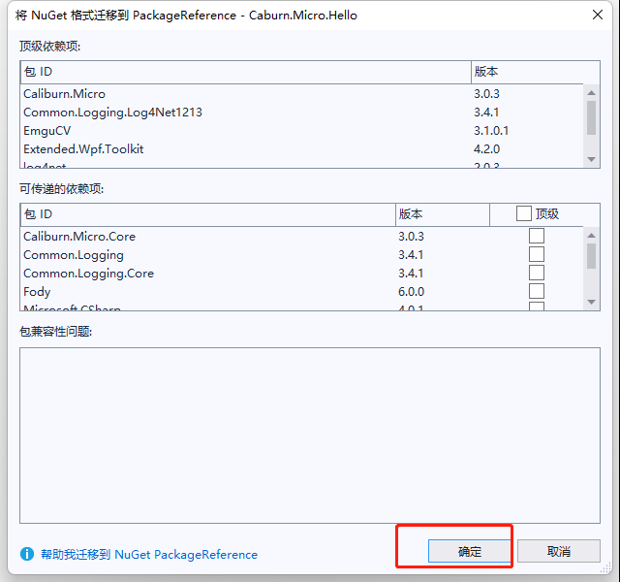Click the blue info icon beside help link

coord(27,554)
